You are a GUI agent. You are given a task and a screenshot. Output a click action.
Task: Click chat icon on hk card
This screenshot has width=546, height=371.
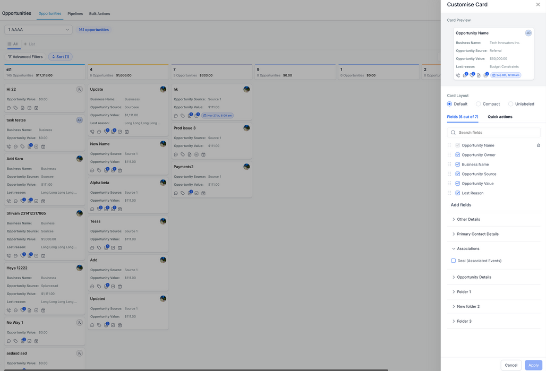pyautogui.click(x=176, y=116)
